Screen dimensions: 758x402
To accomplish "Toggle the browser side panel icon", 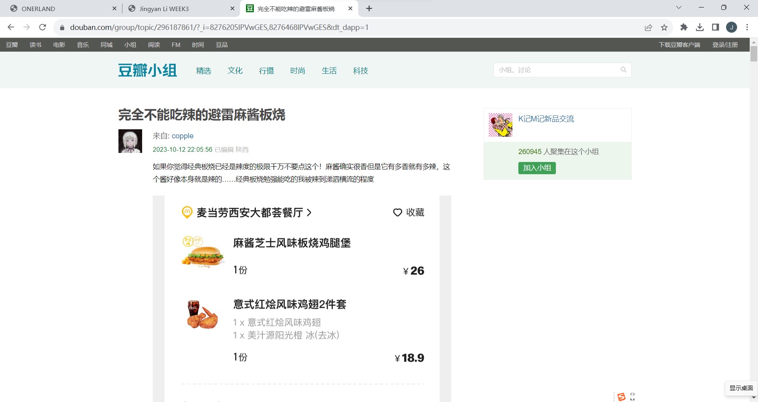I will (715, 27).
